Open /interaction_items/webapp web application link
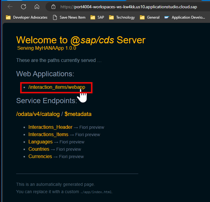Screen dimensions: 210x202 (57, 87)
